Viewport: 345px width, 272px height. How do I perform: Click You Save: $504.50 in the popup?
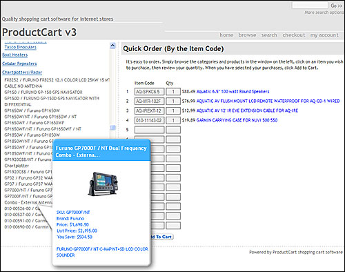click(75, 237)
